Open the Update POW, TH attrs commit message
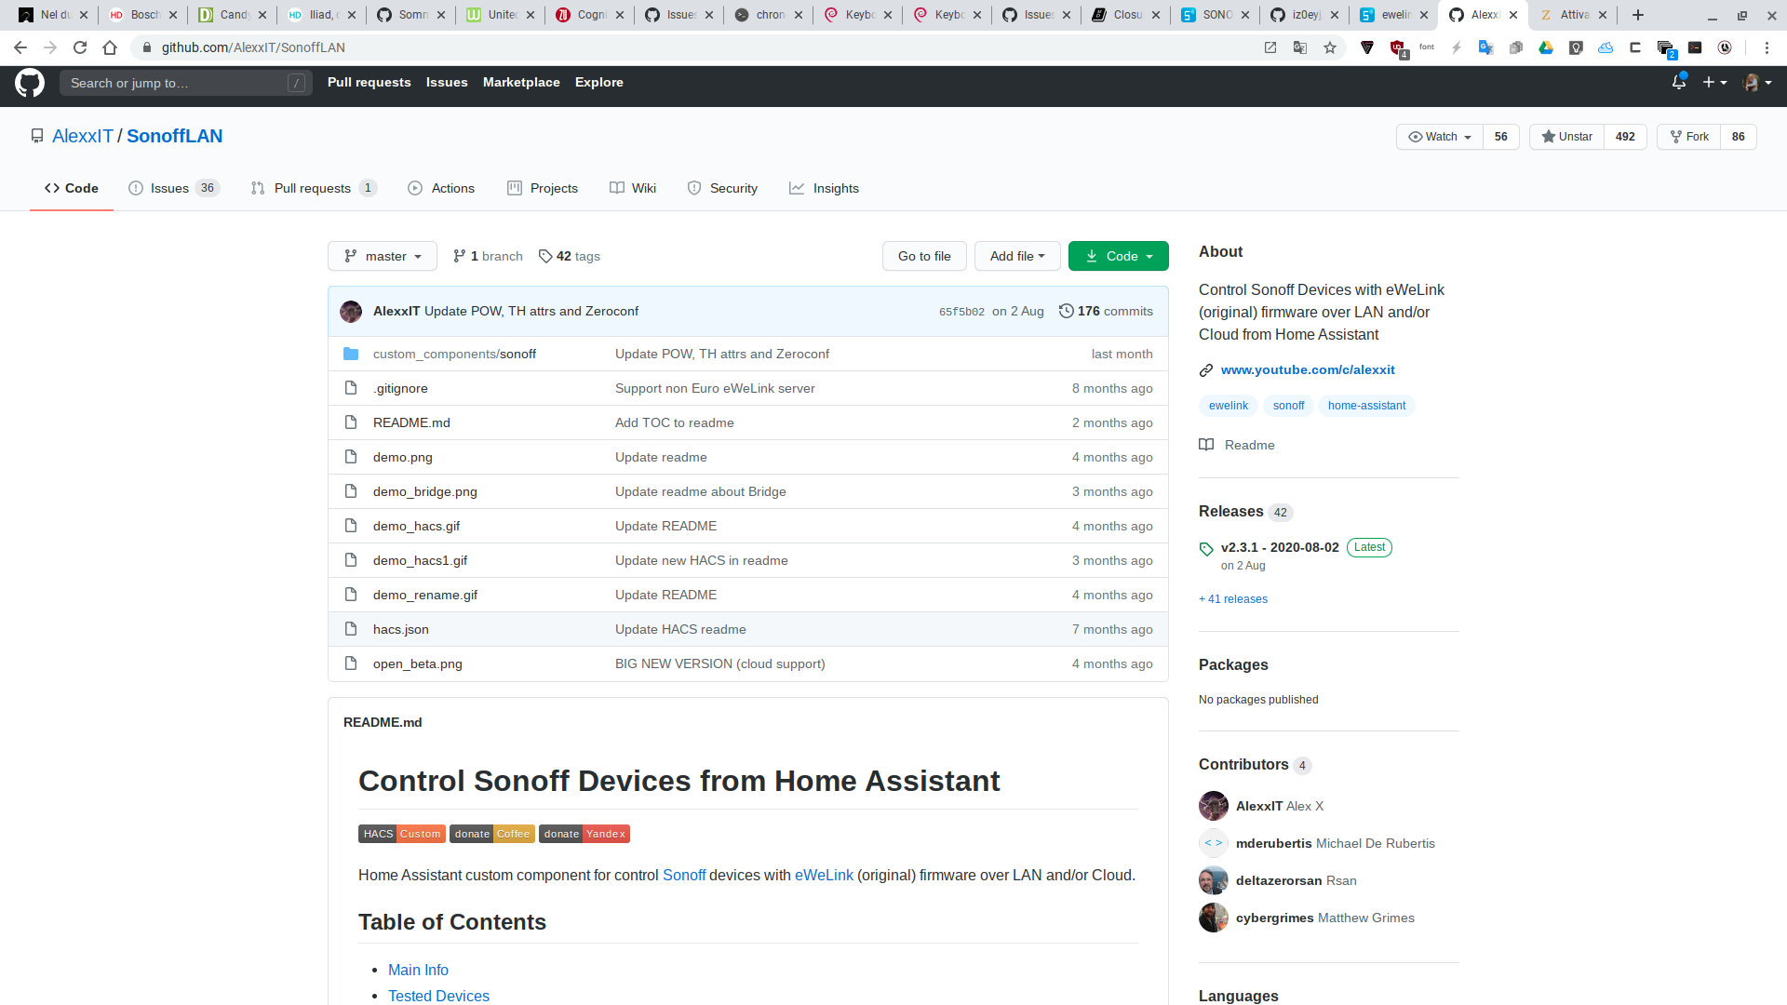The height and width of the screenshot is (1005, 1787). pyautogui.click(x=531, y=311)
